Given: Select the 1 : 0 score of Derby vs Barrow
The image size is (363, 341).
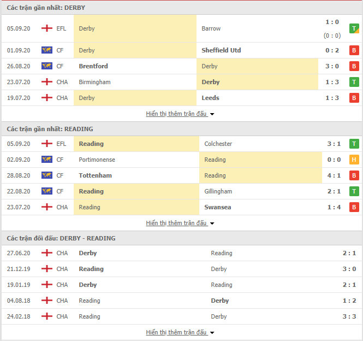Looking at the screenshot, I should (x=332, y=22).
